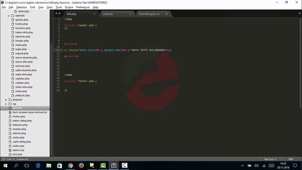This screenshot has width=302, height=170.
Task: Open menu-duzenle.php in the sidebar
Action: (x=26, y=58)
